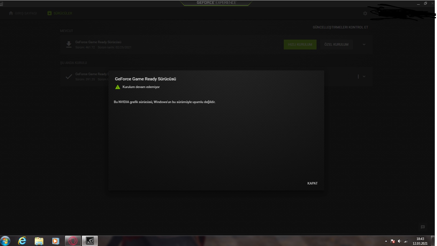Show hidden tray icons arrow

pyautogui.click(x=386, y=241)
